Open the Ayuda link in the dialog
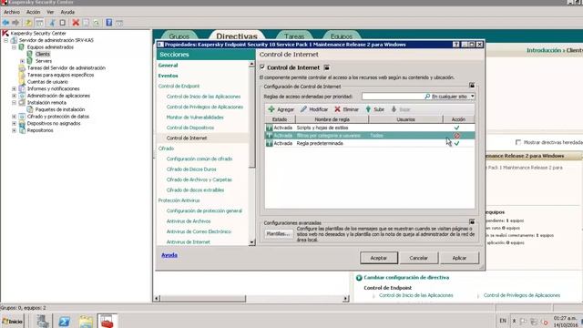 (x=169, y=255)
